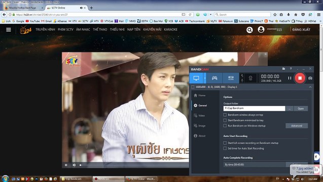Open Firefox downloads arrow icon
Image resolution: width=323 pixels, height=182 pixels.
click(289, 15)
